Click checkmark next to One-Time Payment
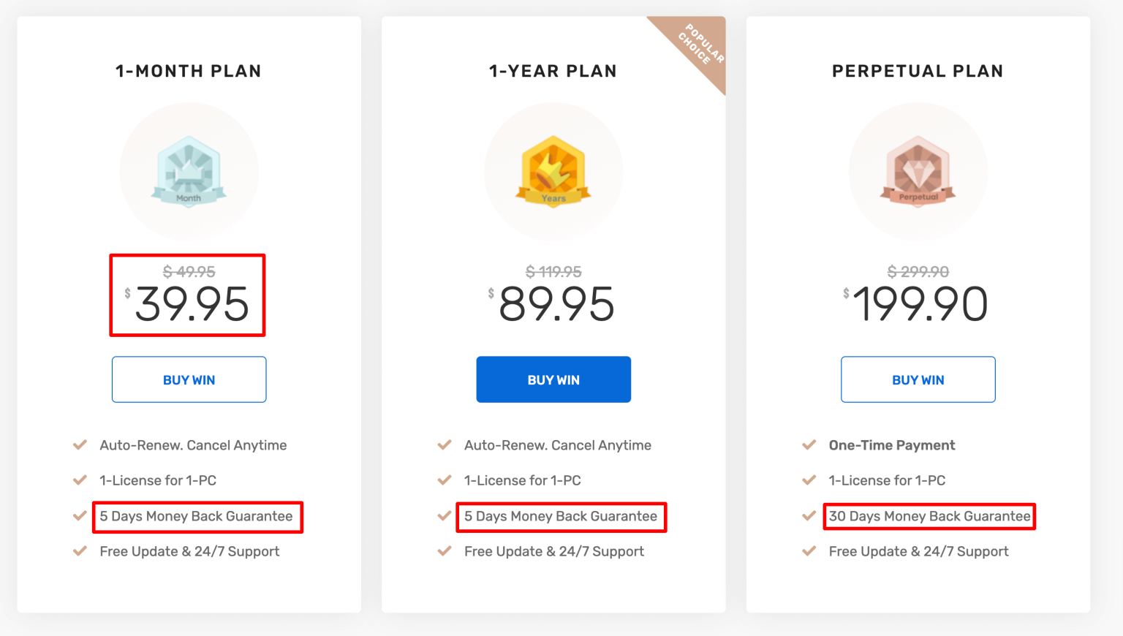The width and height of the screenshot is (1123, 636). [x=809, y=445]
